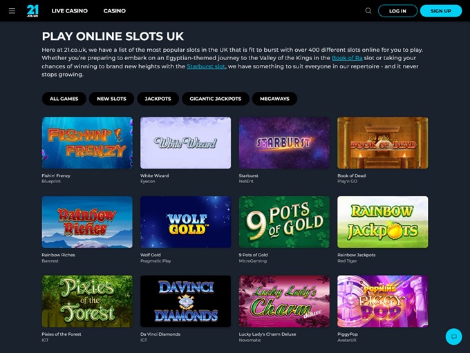The height and width of the screenshot is (353, 470).
Task: Open the Fishin' Frenzy game thumbnail
Action: pos(87,142)
